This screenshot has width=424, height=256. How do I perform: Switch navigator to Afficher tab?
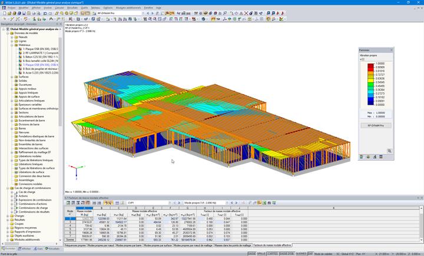(x=25, y=249)
